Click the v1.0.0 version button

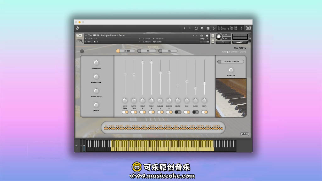click(245, 134)
